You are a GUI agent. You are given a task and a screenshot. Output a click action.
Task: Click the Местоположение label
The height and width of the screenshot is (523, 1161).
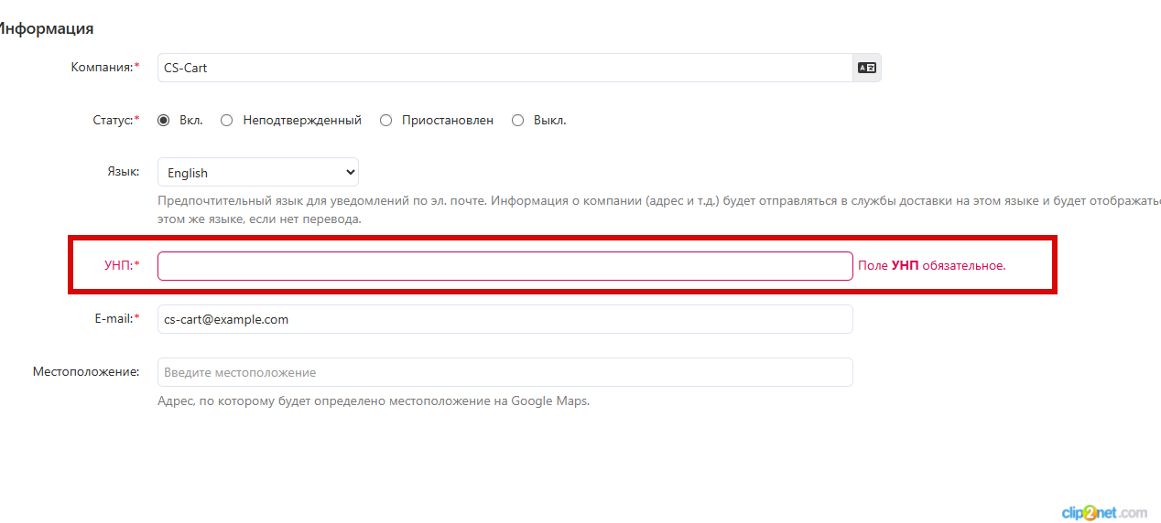pyautogui.click(x=85, y=371)
